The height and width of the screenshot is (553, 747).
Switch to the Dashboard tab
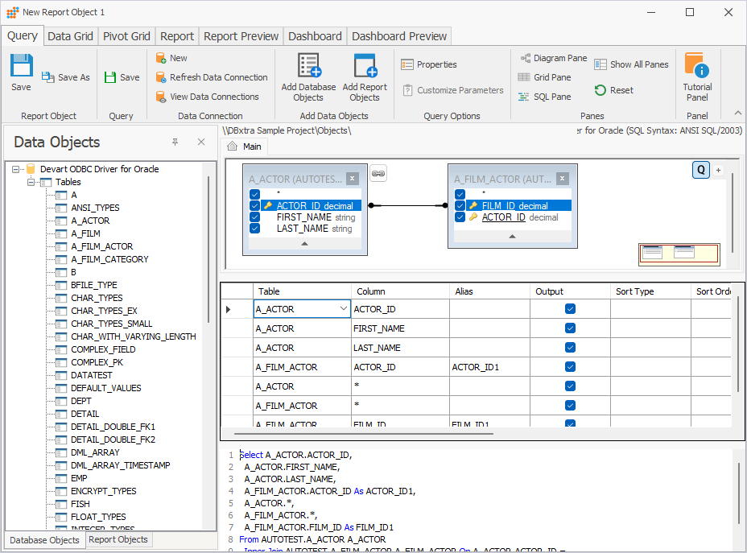(x=315, y=35)
